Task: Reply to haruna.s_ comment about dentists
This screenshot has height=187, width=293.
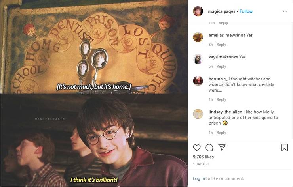Action: coord(221,100)
